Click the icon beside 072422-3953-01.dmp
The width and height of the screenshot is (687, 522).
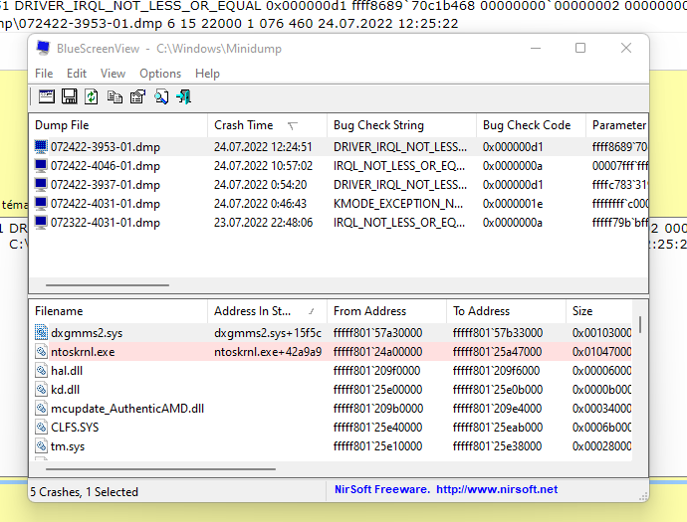pyautogui.click(x=41, y=147)
